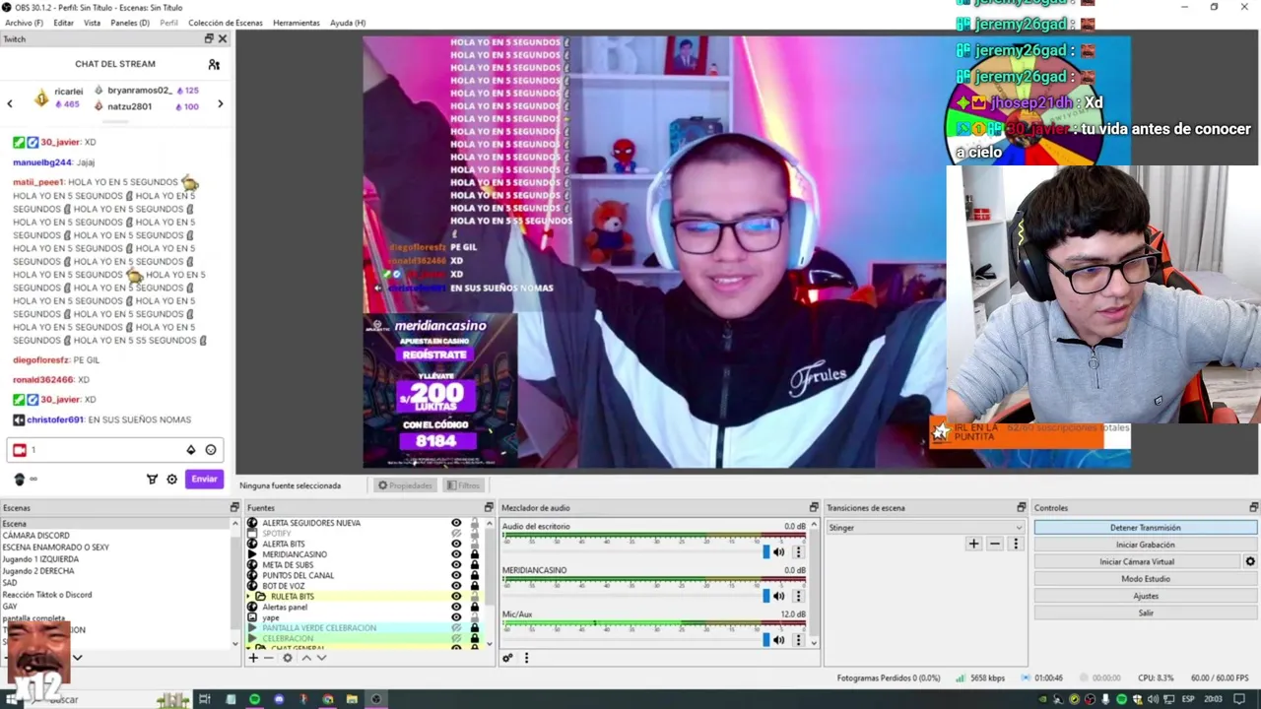Adjust Audio del escritorio volume slider
The image size is (1261, 709).
pos(765,552)
